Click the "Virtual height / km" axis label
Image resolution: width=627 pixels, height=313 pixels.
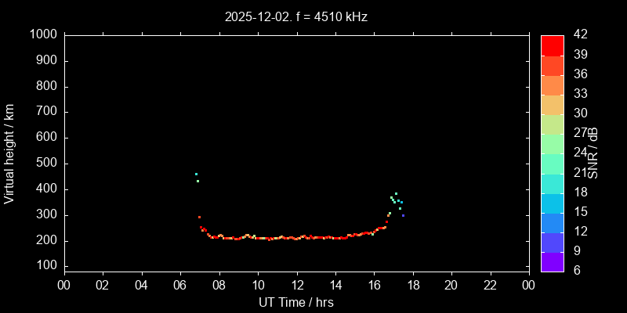coord(9,153)
